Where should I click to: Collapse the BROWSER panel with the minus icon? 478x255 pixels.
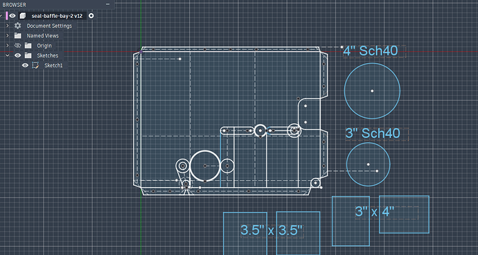tap(107, 4)
